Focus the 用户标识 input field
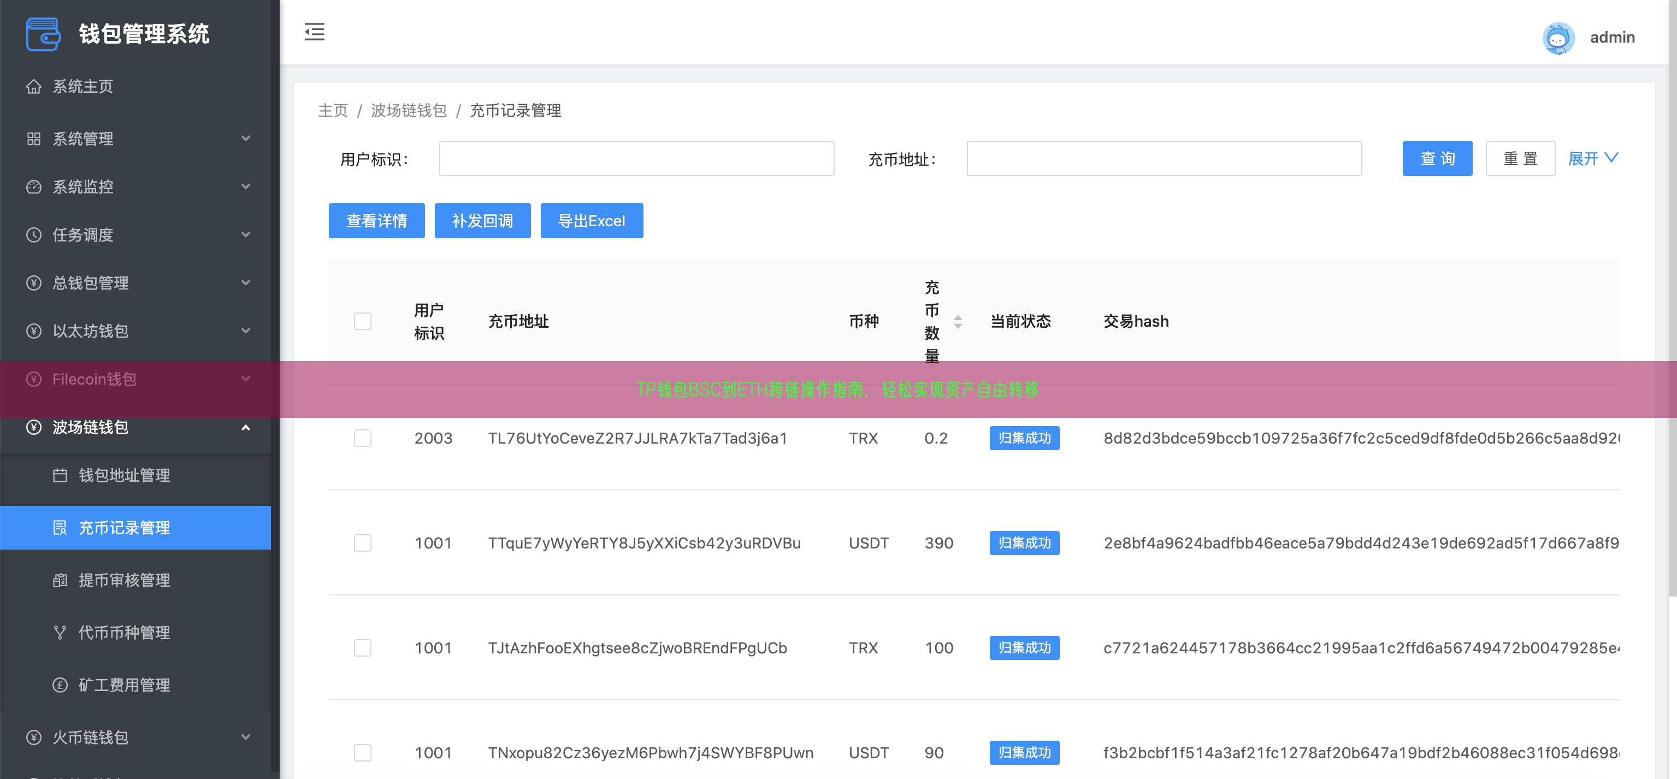1677x779 pixels. [x=636, y=158]
